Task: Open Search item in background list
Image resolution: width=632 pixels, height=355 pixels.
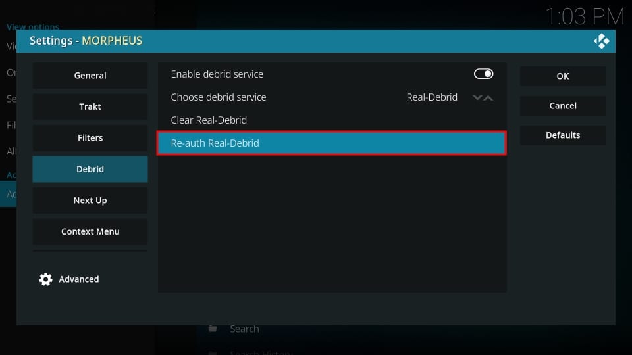Action: point(244,329)
